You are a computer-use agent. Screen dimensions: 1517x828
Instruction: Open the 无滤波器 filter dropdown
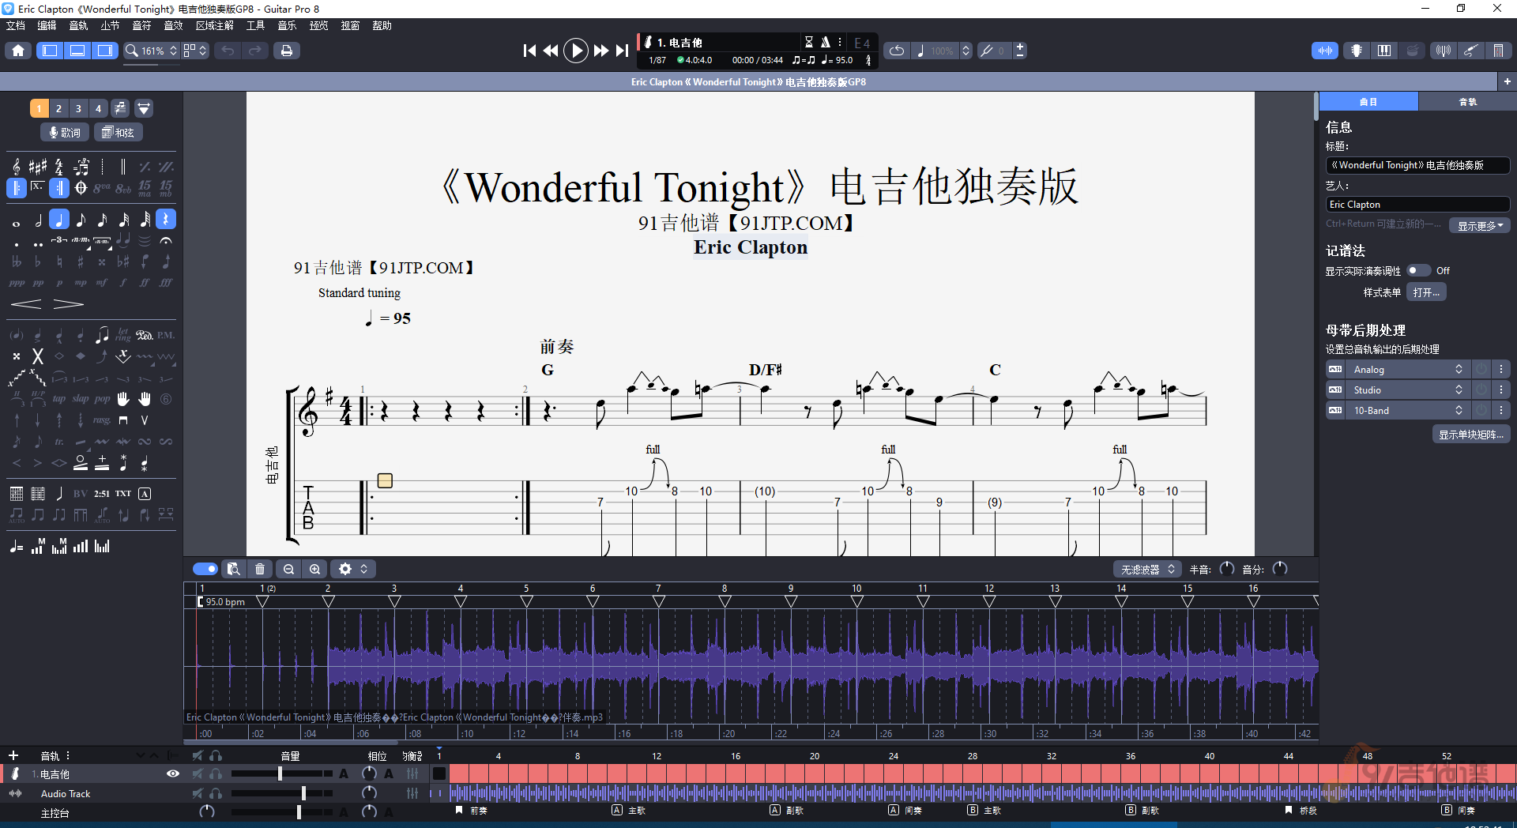coord(1147,569)
